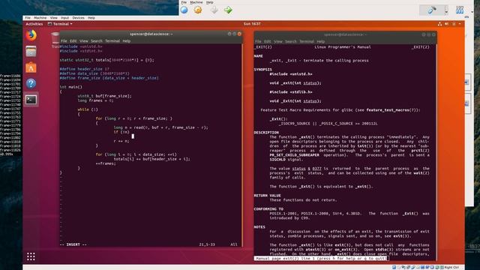The image size is (480, 270).
Task: Click the DESCRIPTION heading in man page
Action: point(266,133)
